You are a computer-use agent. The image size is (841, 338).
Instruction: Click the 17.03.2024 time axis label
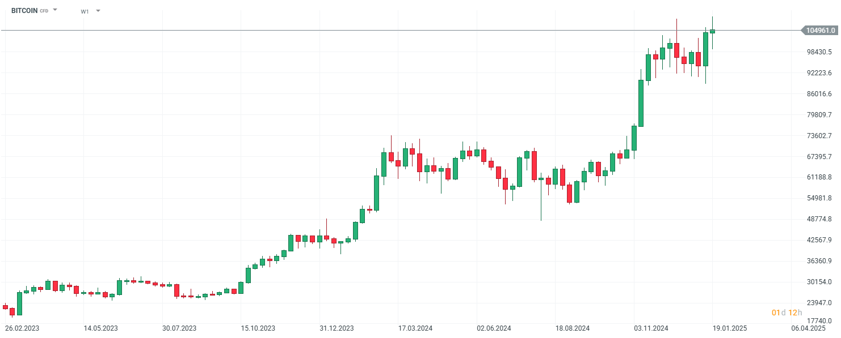[x=415, y=328]
